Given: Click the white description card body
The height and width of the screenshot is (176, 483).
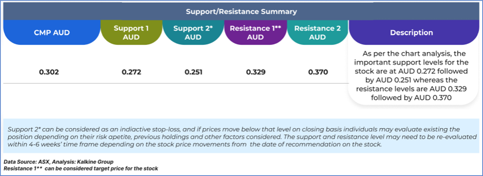Looking at the screenshot, I should coord(411,100).
